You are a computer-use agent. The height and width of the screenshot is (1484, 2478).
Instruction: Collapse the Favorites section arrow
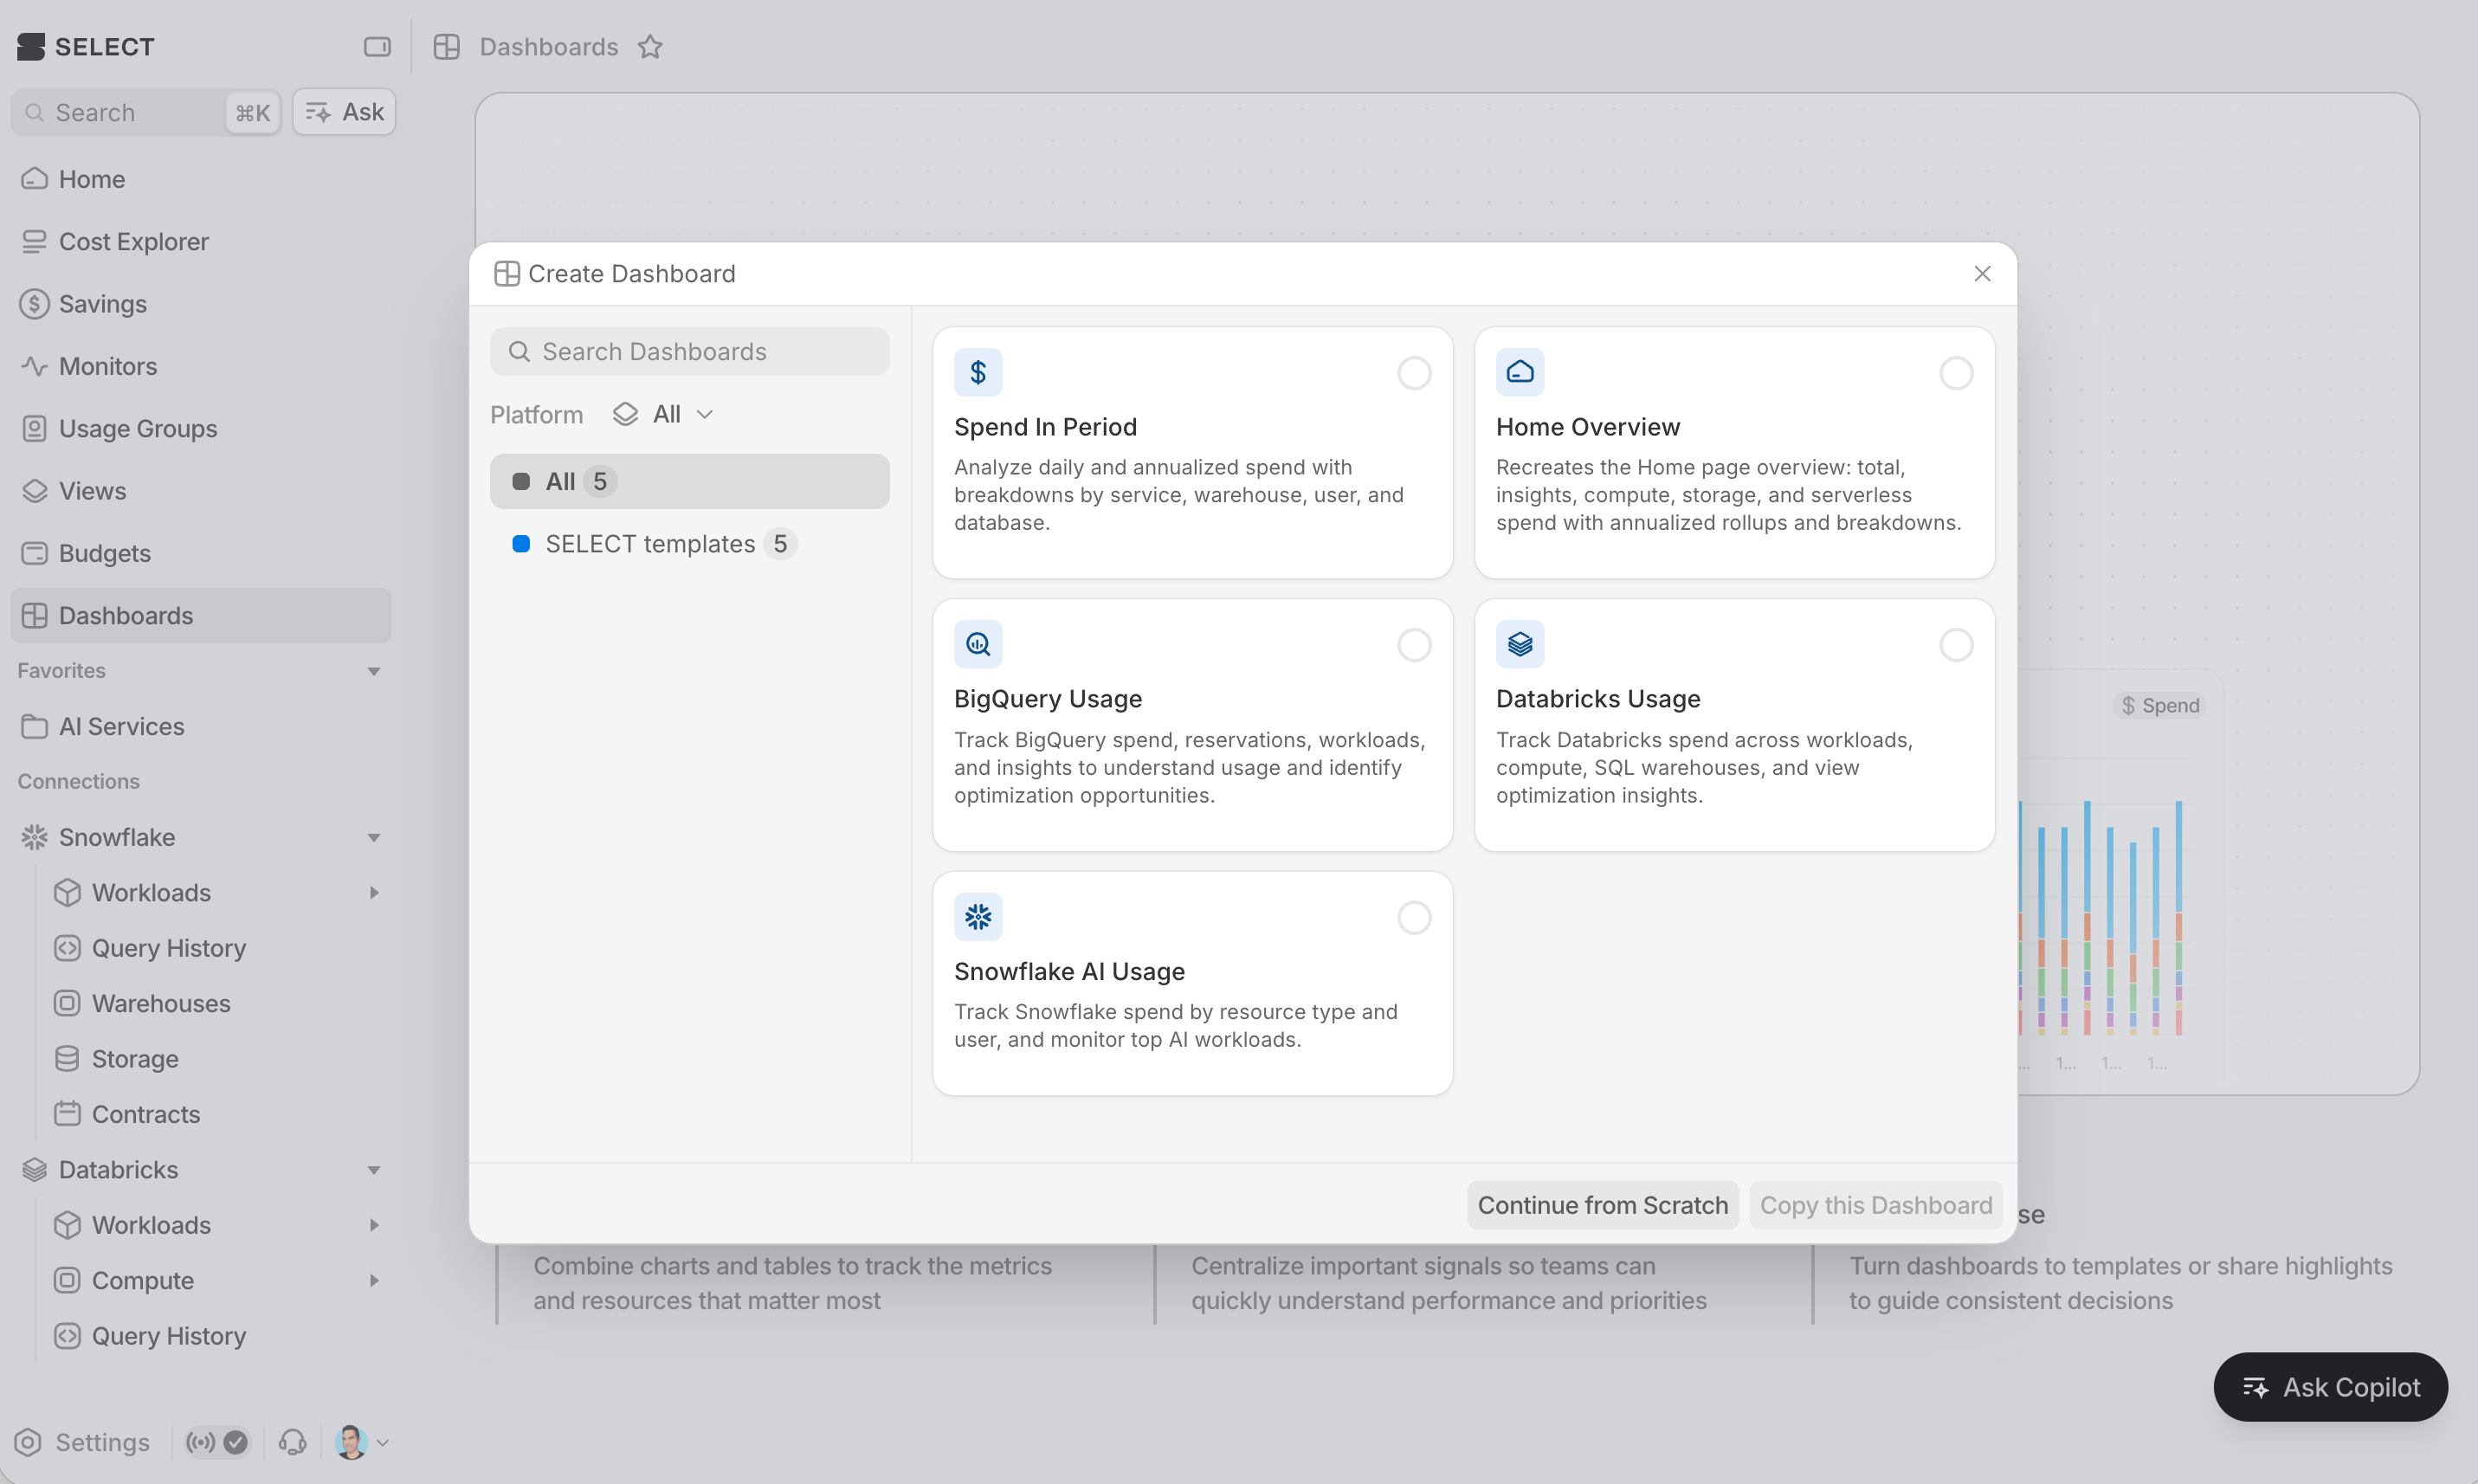374,671
